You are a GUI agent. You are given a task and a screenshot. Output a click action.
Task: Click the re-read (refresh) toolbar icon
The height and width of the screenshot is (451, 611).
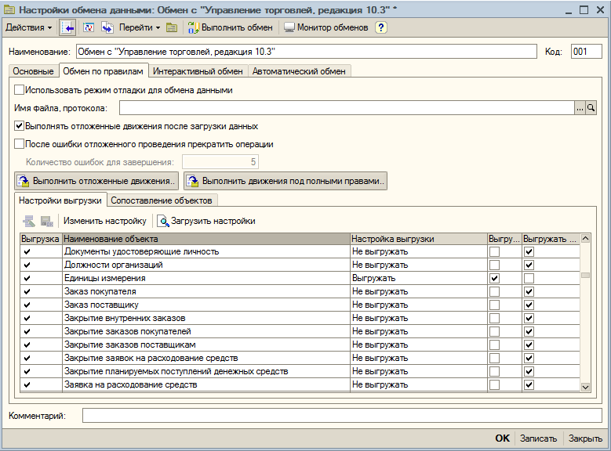(88, 27)
